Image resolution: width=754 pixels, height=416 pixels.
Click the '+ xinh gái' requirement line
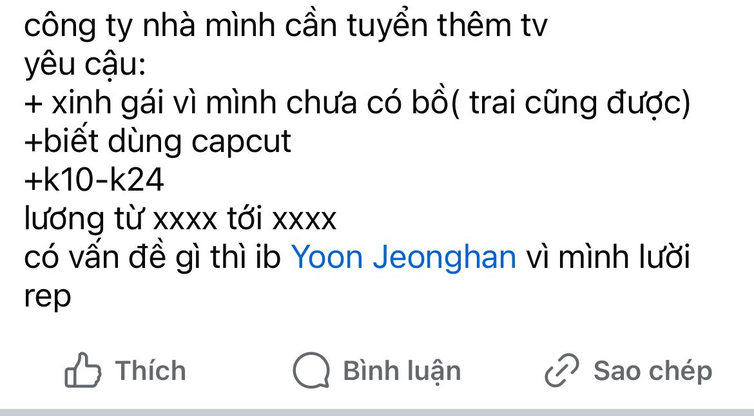click(x=357, y=103)
